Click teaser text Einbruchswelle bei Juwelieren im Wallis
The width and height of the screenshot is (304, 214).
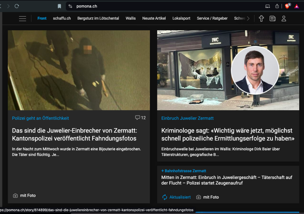tap(221, 152)
